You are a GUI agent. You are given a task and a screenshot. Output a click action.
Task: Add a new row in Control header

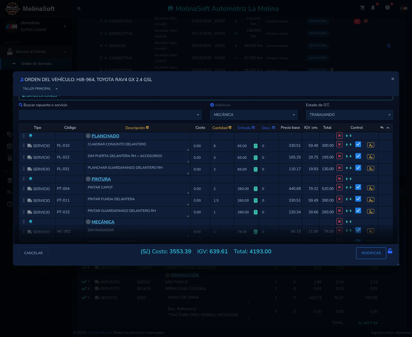[x=382, y=127]
